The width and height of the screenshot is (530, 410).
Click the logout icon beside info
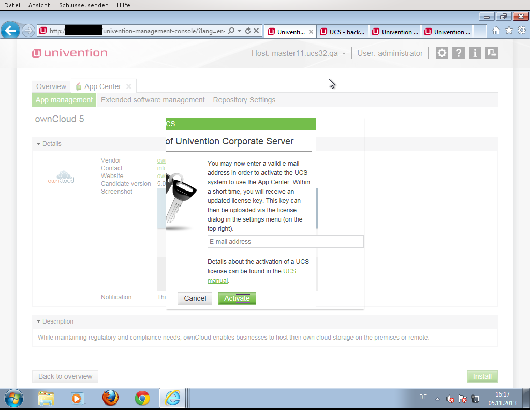click(x=491, y=53)
